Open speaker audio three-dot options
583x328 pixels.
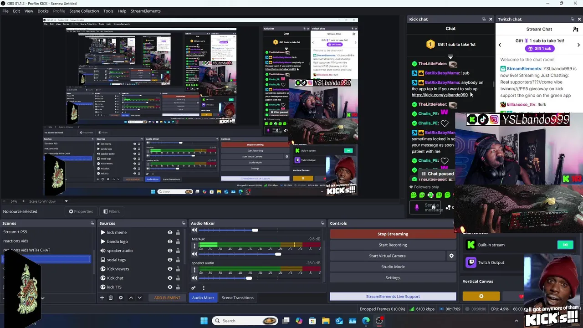194,270
